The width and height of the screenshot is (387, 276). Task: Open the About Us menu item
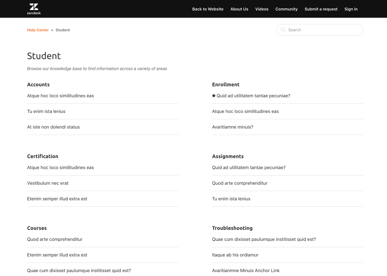click(x=239, y=9)
